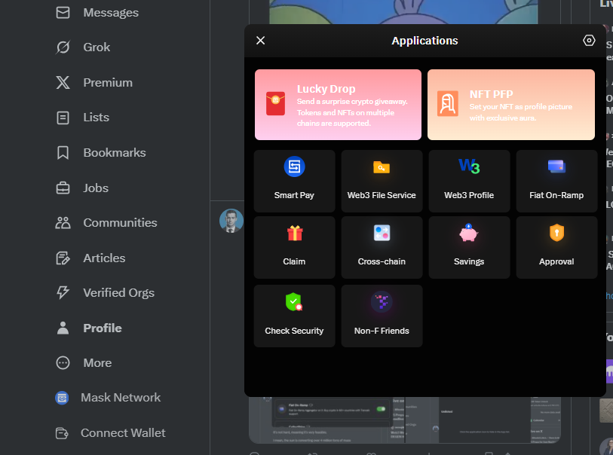Click the orange NFT PFP icon

[448, 103]
